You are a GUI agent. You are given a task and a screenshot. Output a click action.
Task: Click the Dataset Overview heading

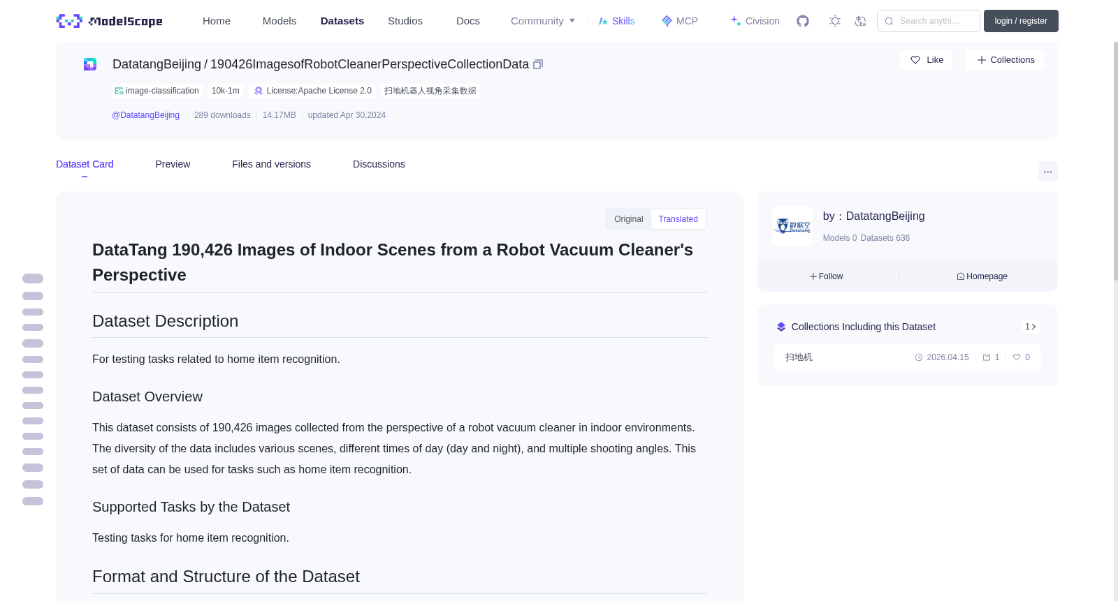[147, 396]
